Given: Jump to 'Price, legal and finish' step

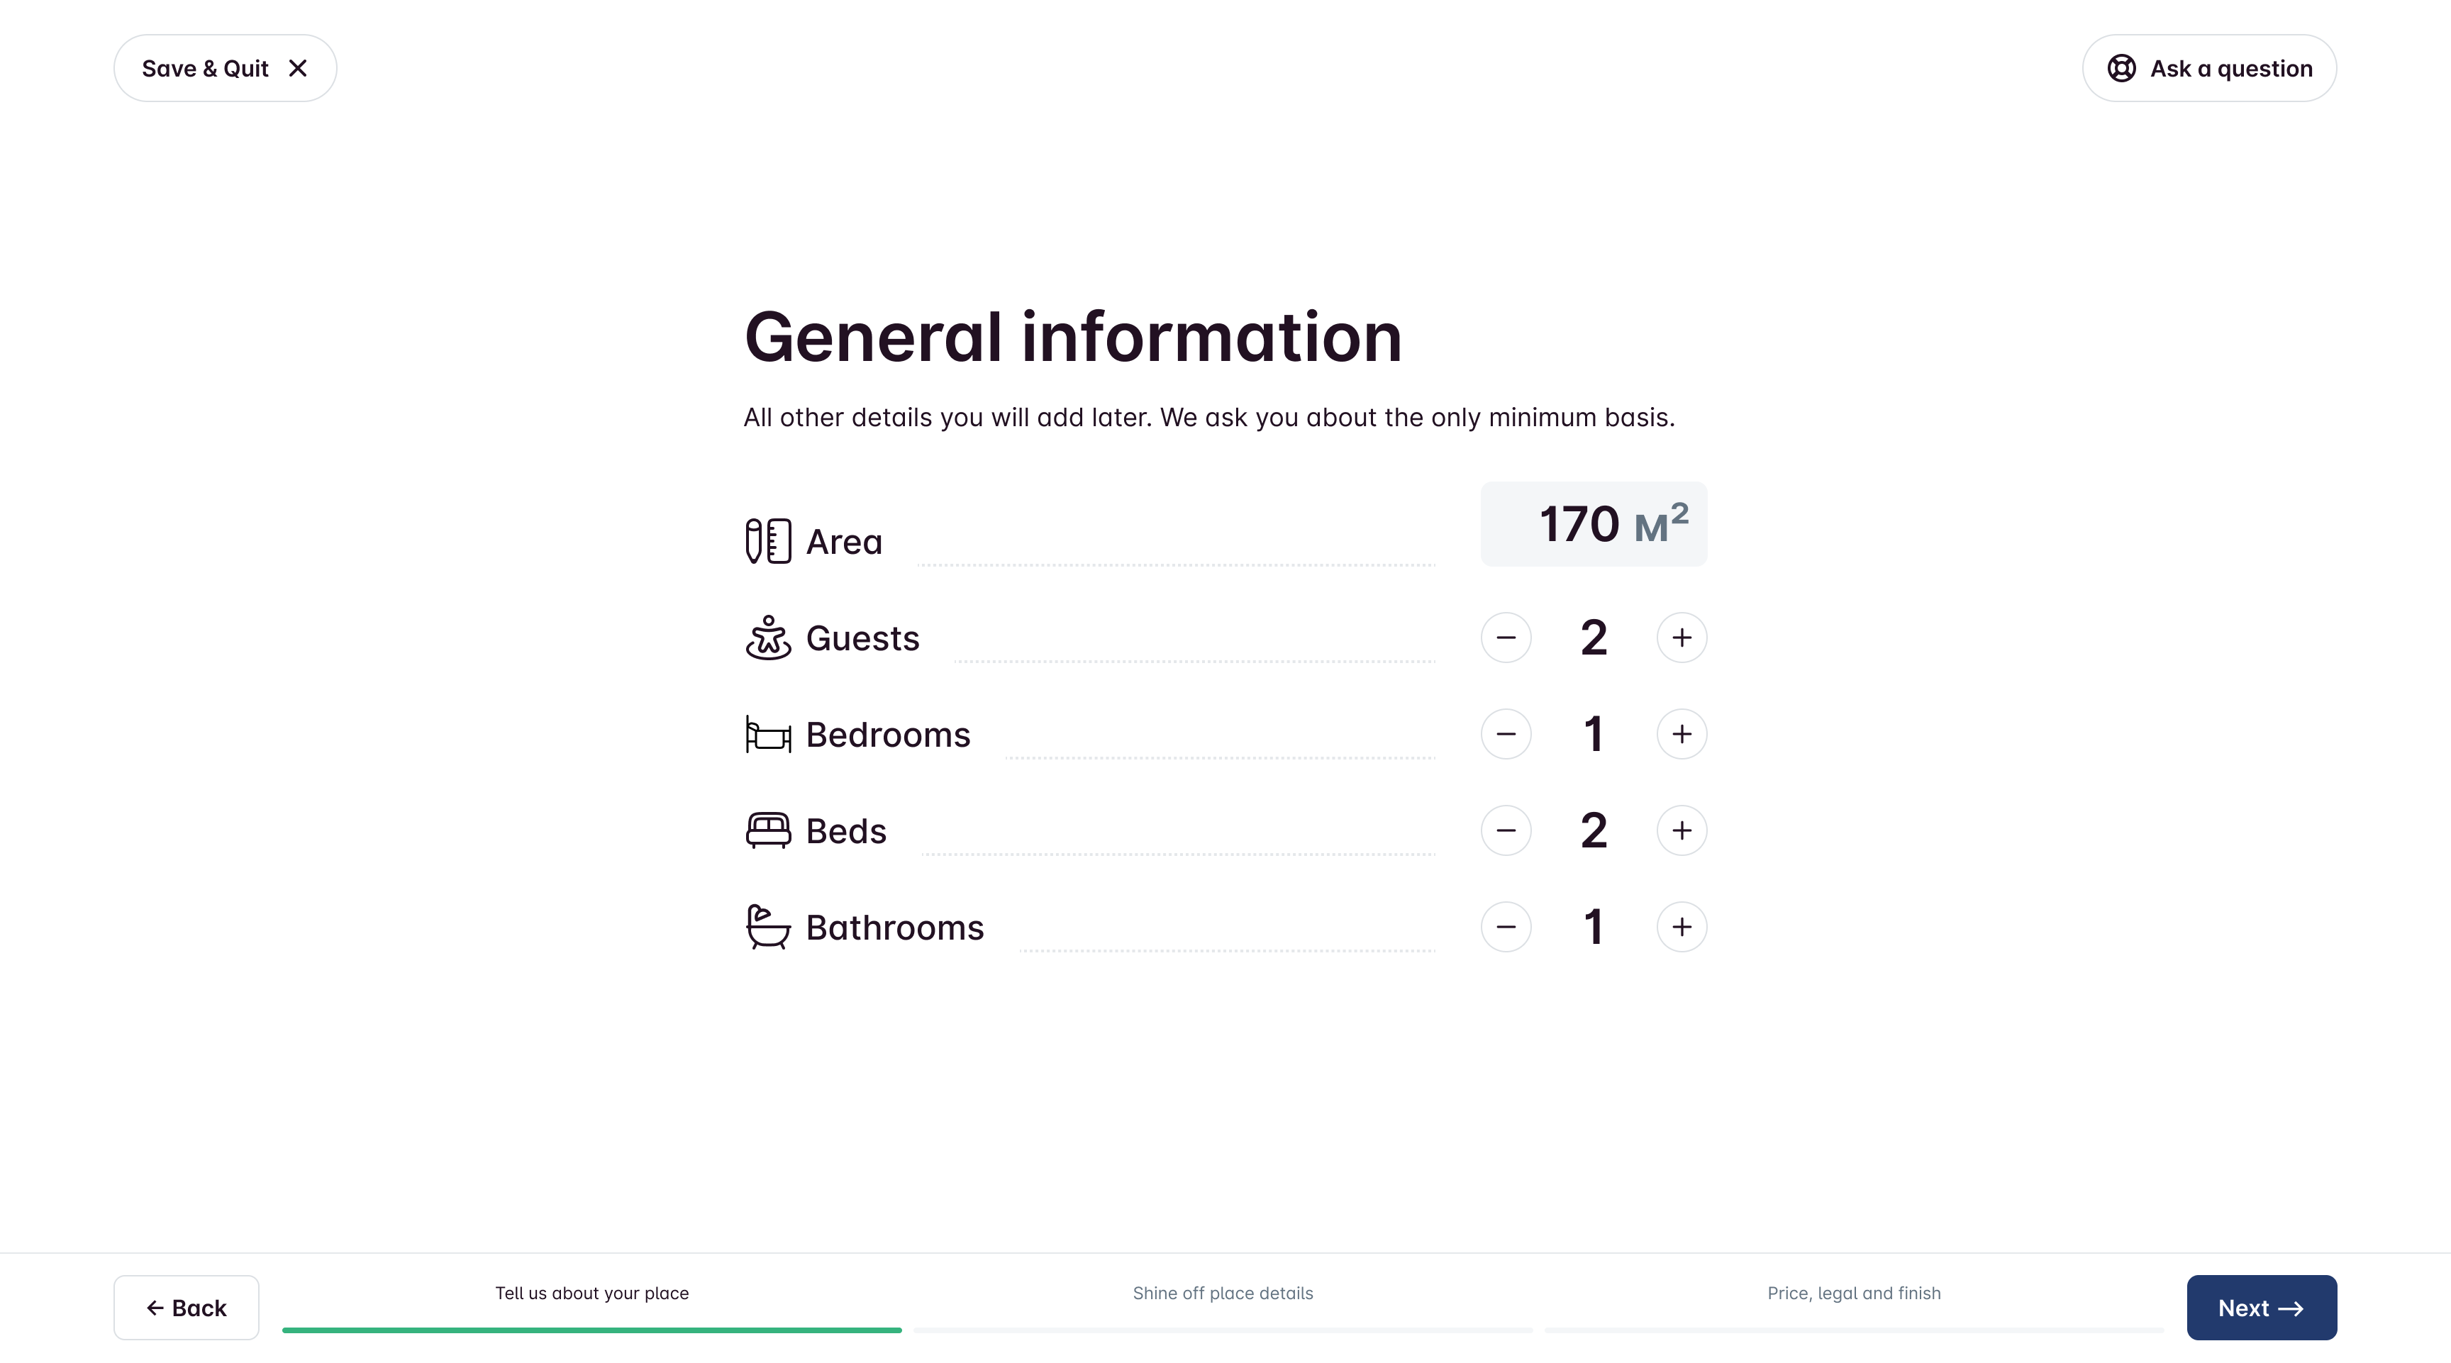Looking at the screenshot, I should [x=1853, y=1294].
